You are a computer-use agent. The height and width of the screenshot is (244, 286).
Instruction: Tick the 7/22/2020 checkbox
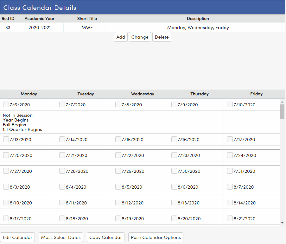coord(118,155)
